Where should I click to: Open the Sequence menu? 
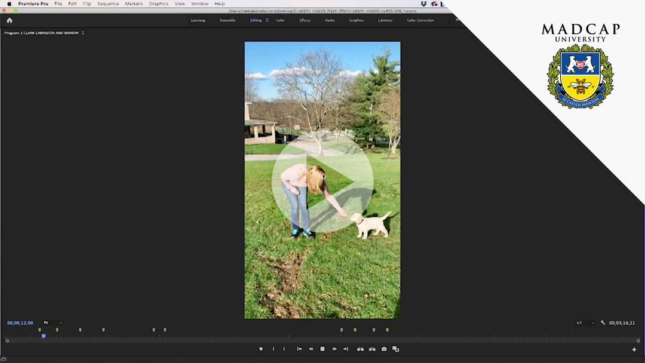coord(108,4)
